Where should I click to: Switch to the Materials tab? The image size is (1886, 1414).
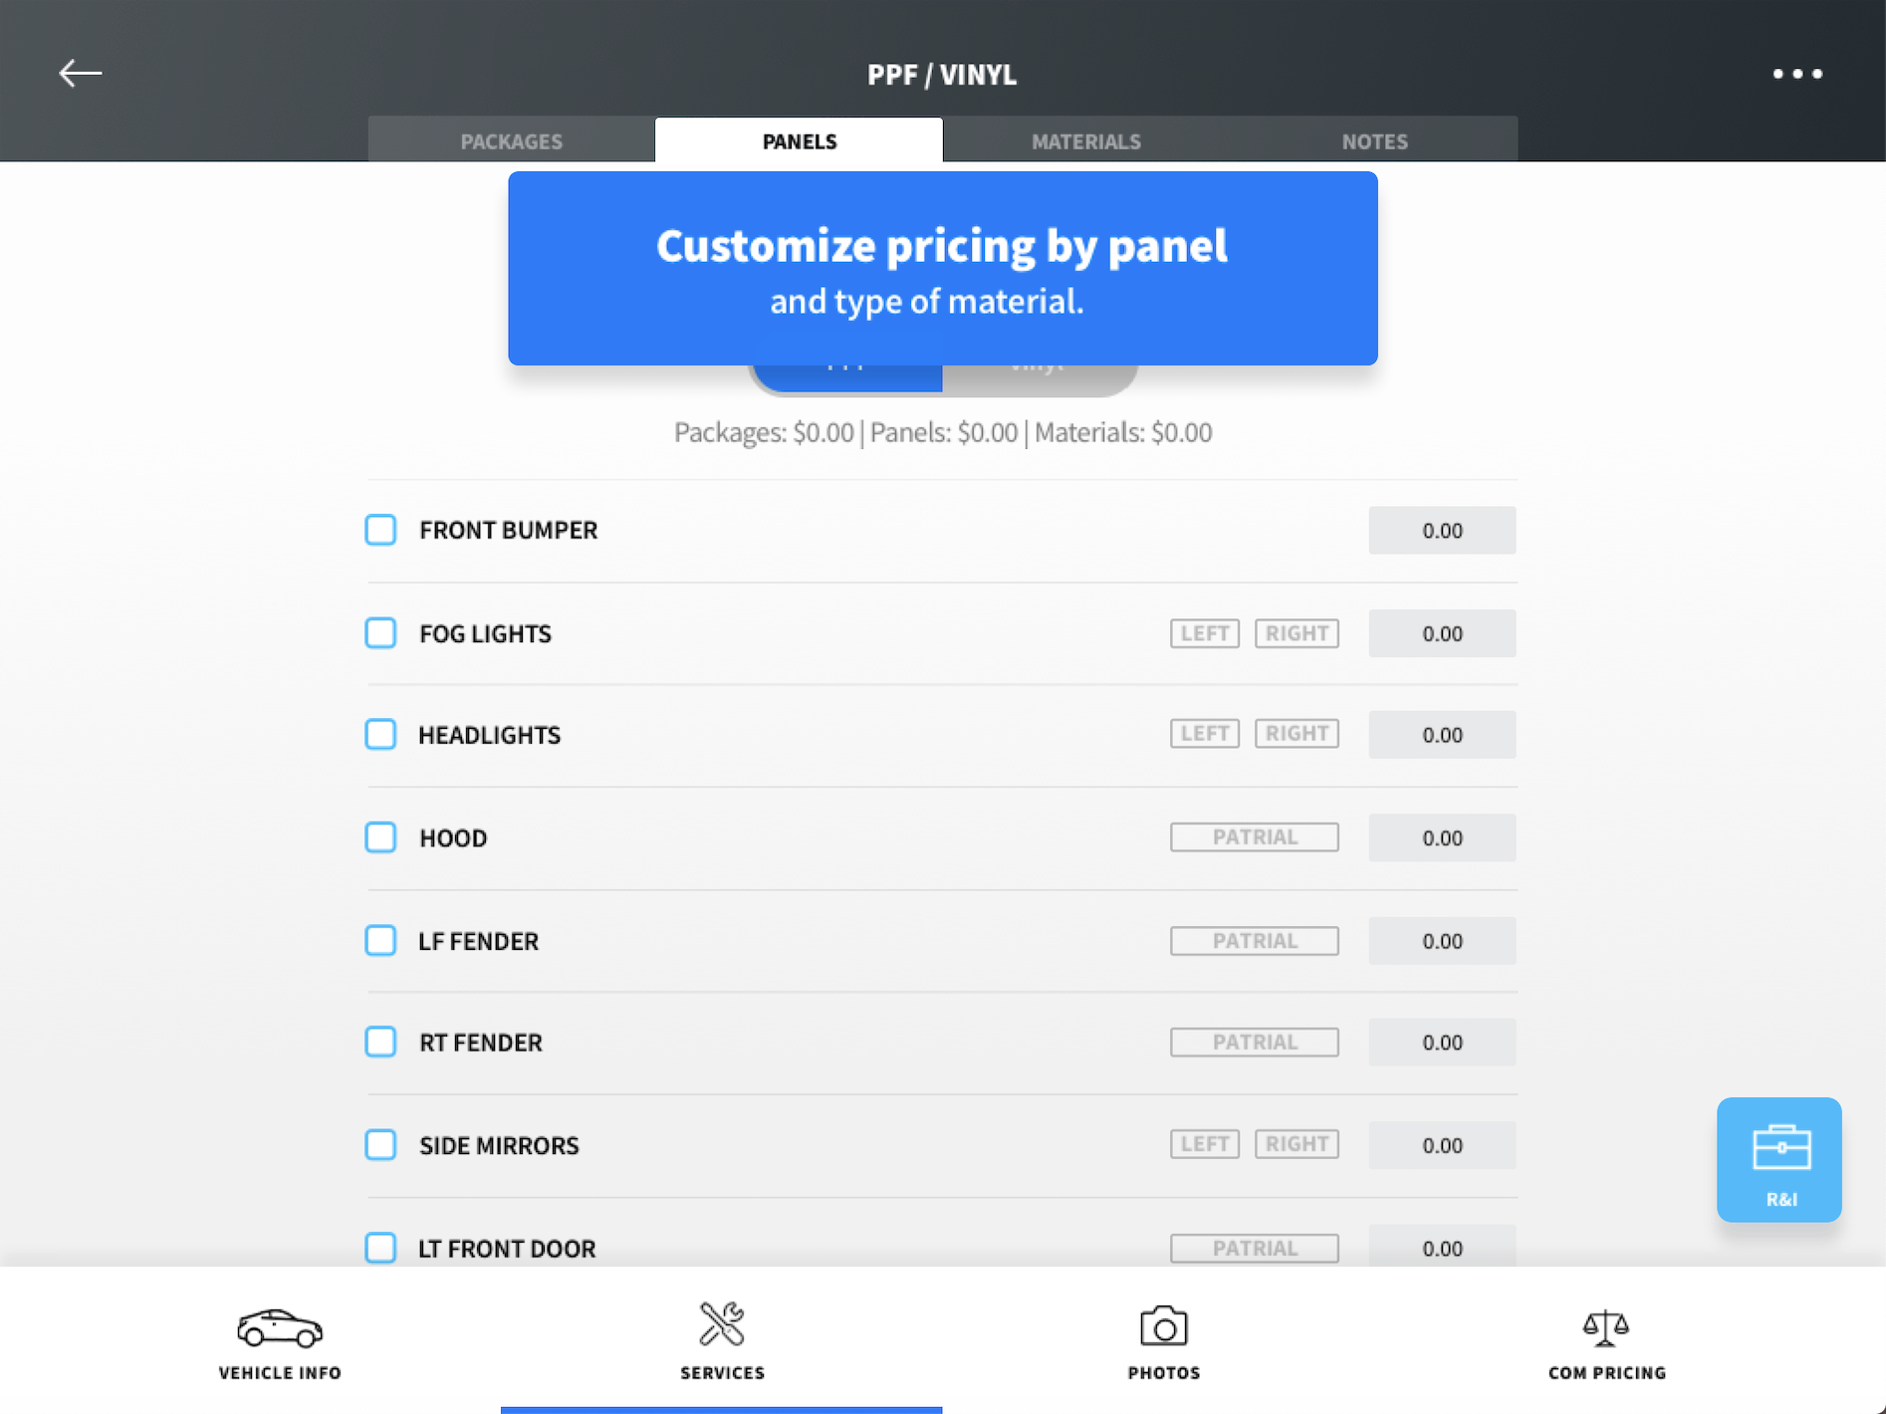pos(1086,140)
